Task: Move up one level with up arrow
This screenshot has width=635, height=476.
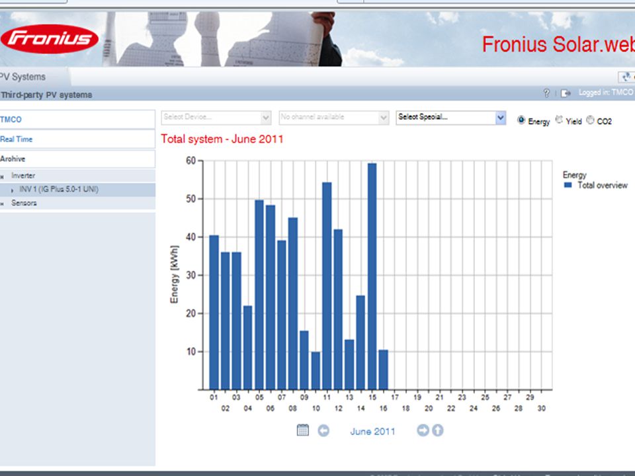Action: coord(438,430)
